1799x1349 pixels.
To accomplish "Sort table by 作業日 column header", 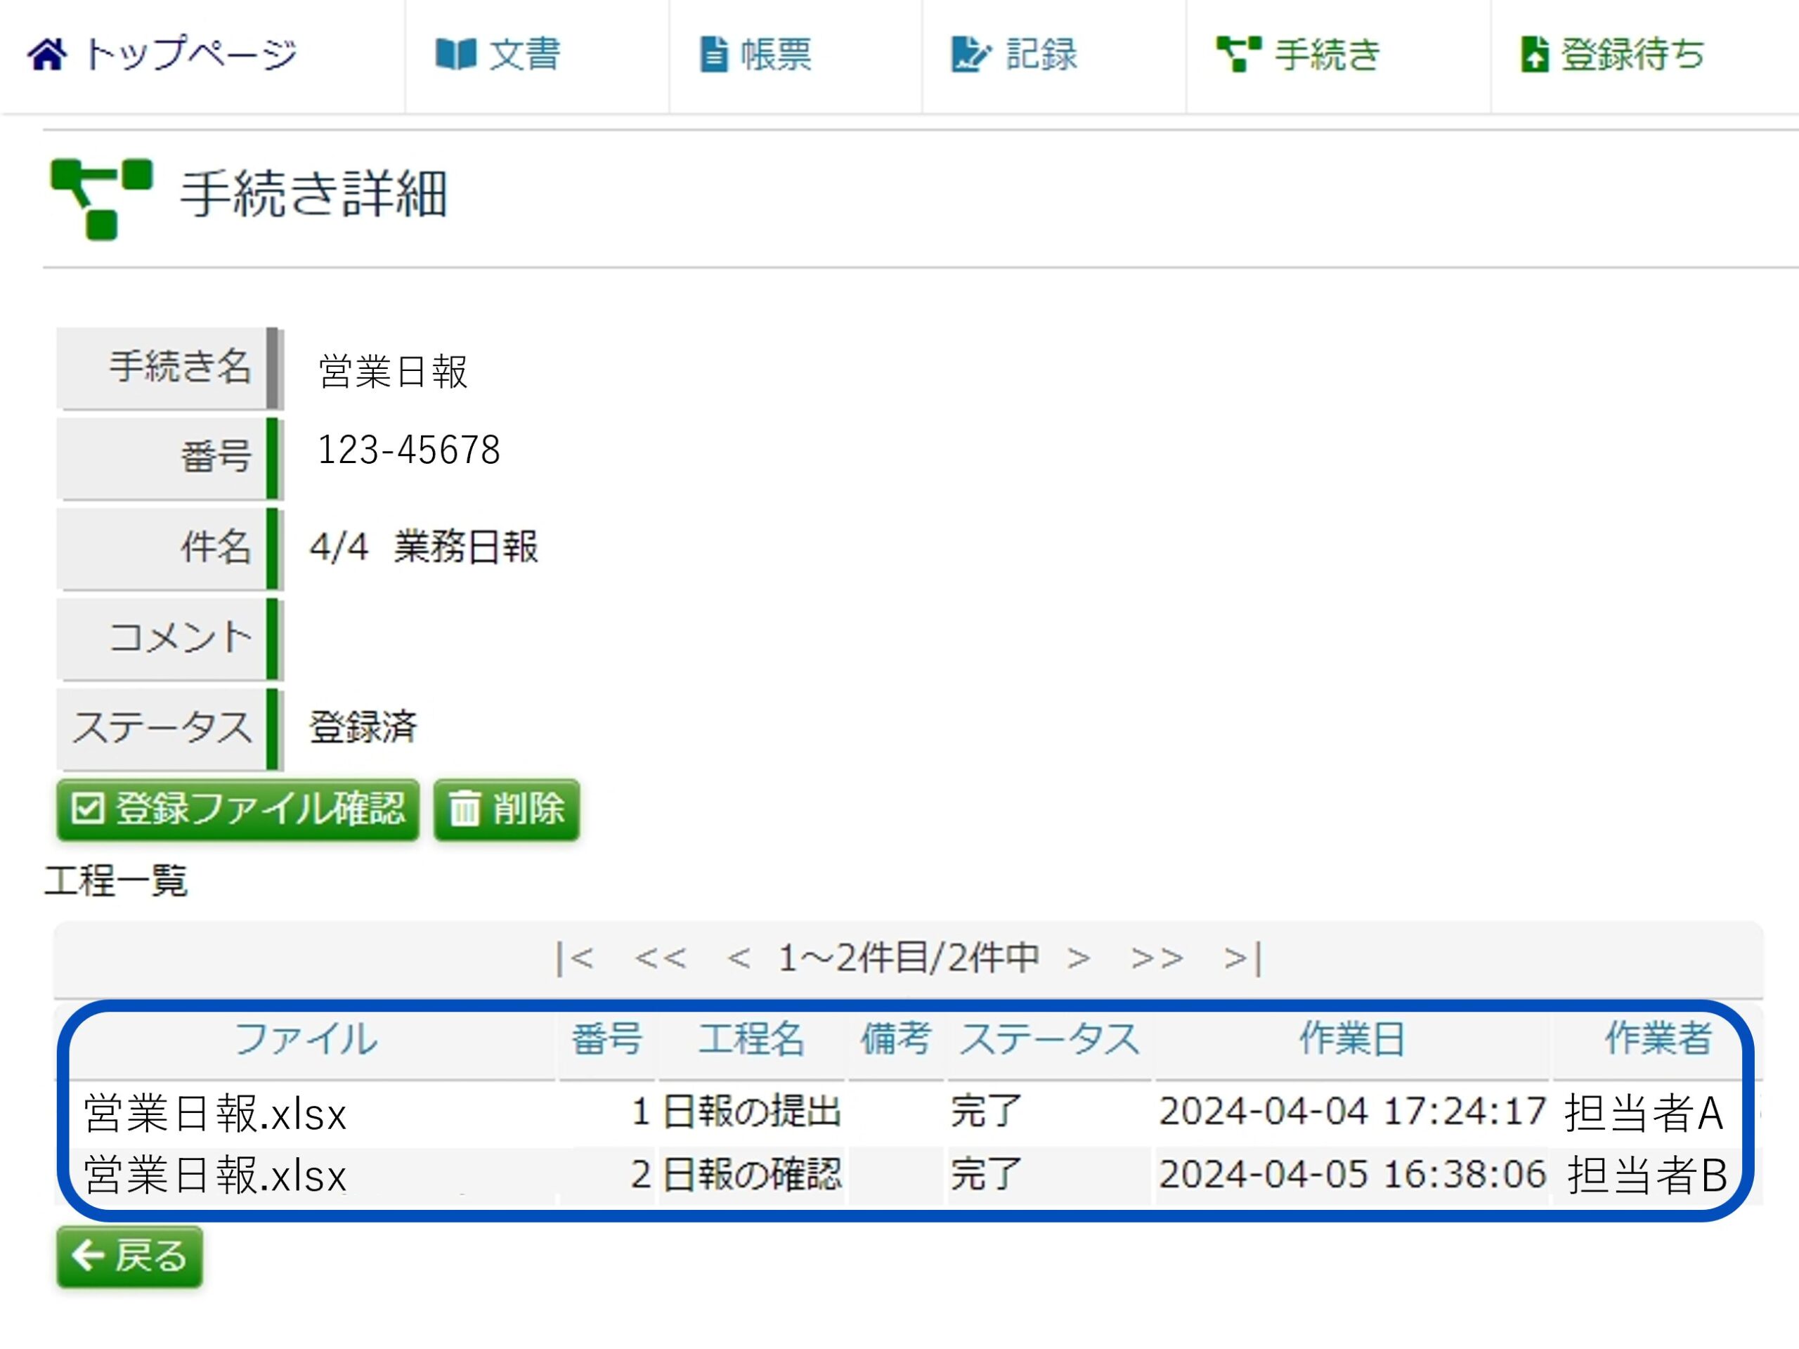I will (x=1351, y=1039).
